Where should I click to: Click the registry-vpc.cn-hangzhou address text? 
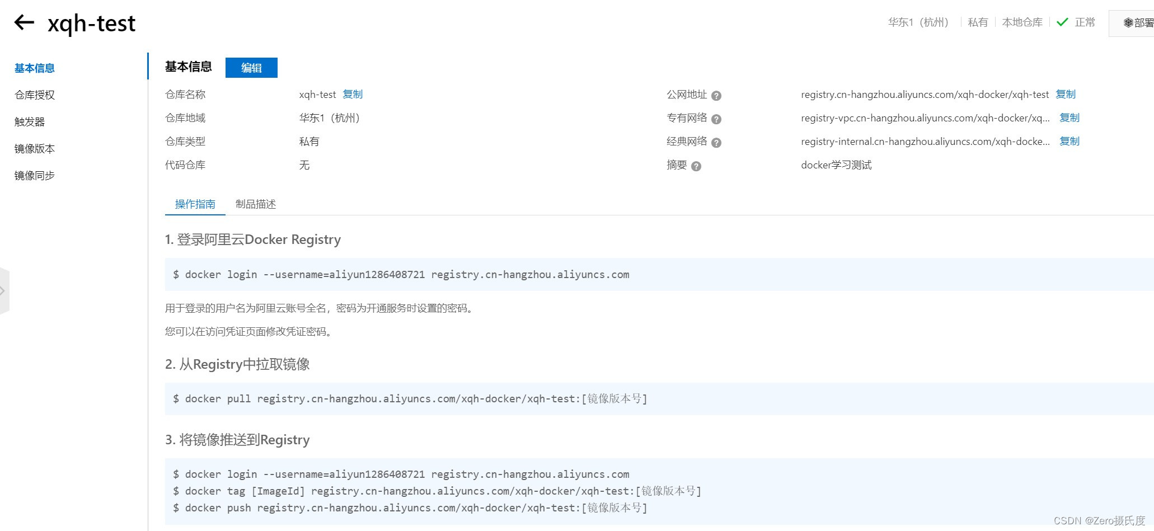(925, 118)
